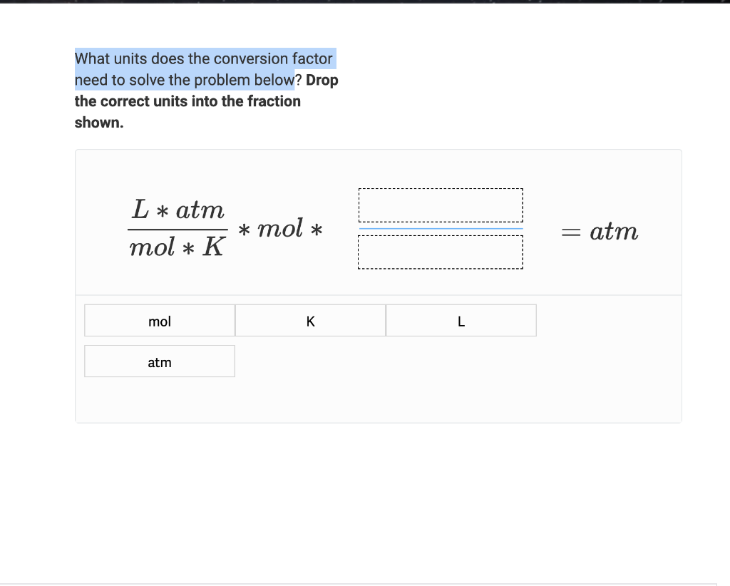Image resolution: width=730 pixels, height=586 pixels.
Task: Click the L * atm fraction expression
Action: 177,209
